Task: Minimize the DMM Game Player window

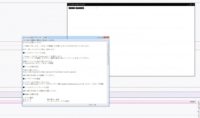Action: click(x=188, y=4)
